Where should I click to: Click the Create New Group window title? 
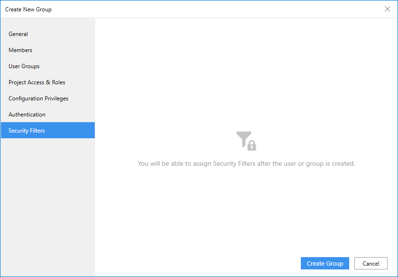28,9
